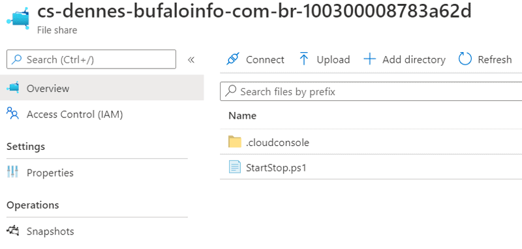
Task: Click the Settings section heading
Action: (x=25, y=147)
